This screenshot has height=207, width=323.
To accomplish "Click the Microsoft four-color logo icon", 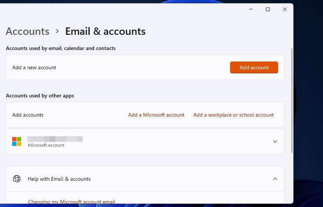I will [x=17, y=141].
